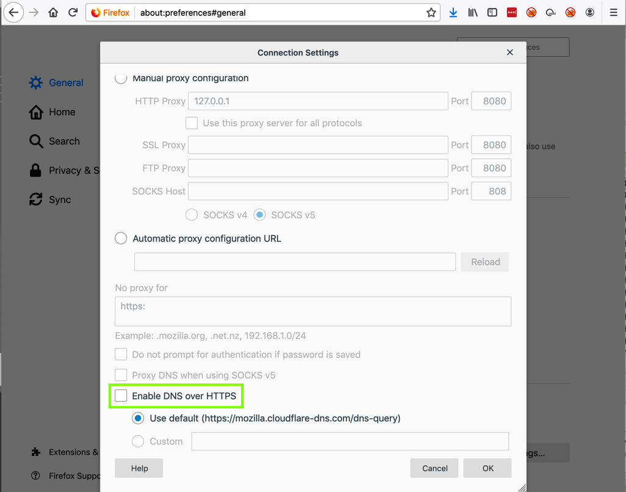This screenshot has width=626, height=492.
Task: Click inside the No proxy for text box
Action: click(312, 312)
